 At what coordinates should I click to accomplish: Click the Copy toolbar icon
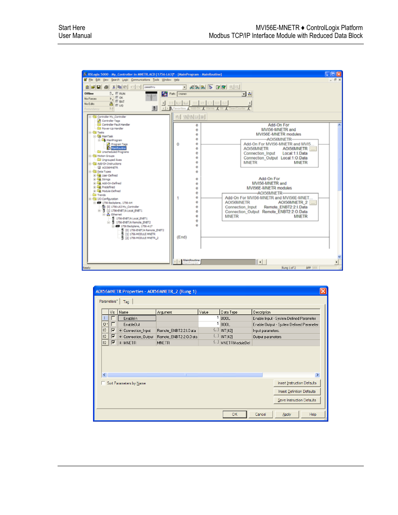click(x=119, y=87)
